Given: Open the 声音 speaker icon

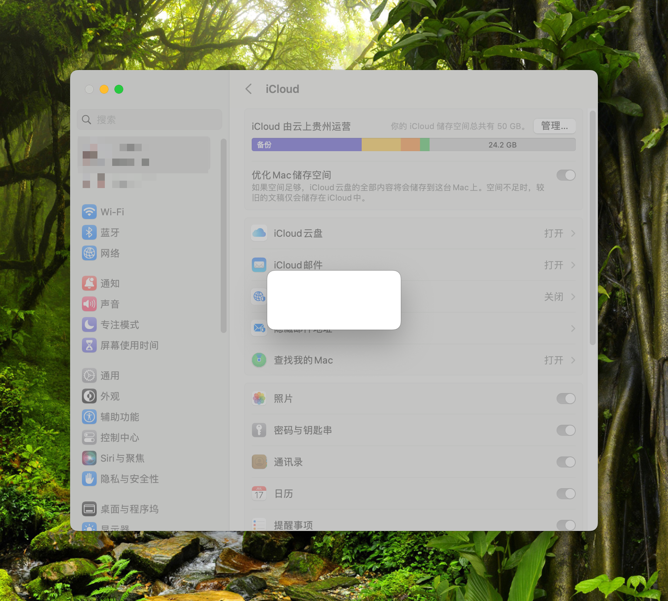Looking at the screenshot, I should (89, 304).
